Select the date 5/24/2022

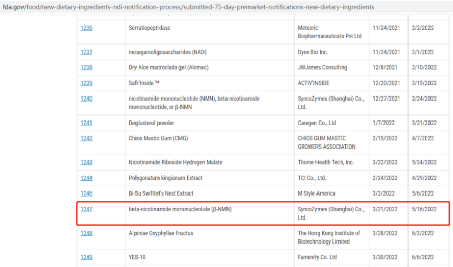[x=424, y=162]
